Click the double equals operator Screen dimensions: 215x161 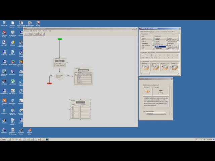(143, 58)
